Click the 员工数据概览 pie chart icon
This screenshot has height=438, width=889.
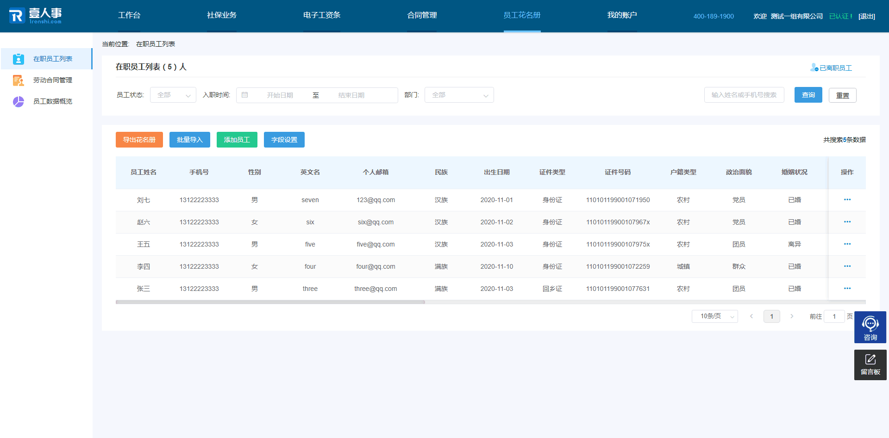click(19, 101)
